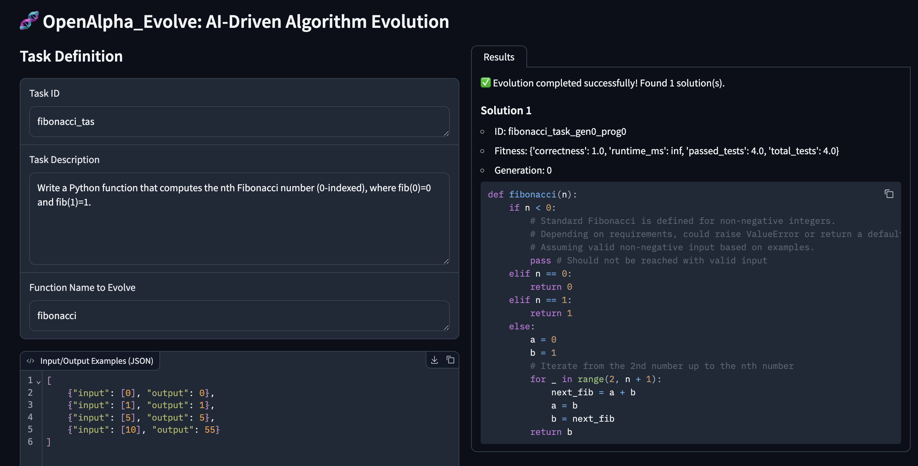This screenshot has height=466, width=918.
Task: Click the def fibonacci line in code
Action: (x=532, y=195)
